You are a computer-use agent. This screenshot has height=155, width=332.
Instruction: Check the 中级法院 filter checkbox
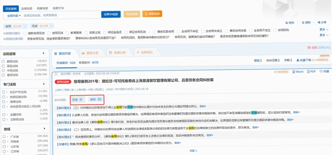(x=3, y=70)
